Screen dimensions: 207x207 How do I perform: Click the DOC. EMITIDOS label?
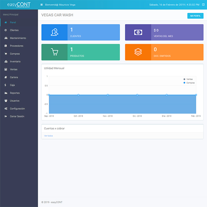[x=162, y=56]
